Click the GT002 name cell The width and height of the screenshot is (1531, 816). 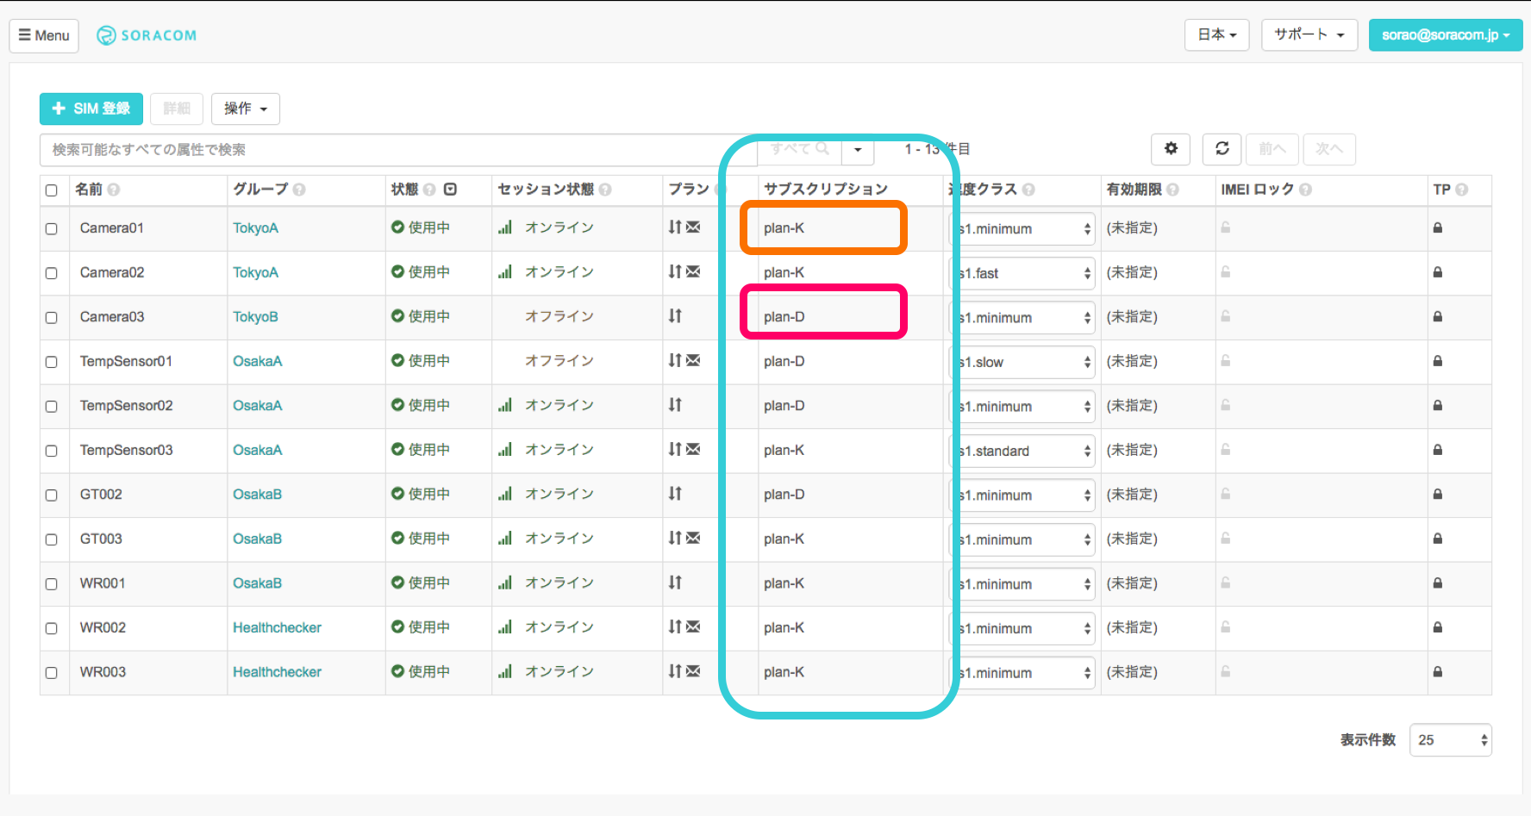101,495
